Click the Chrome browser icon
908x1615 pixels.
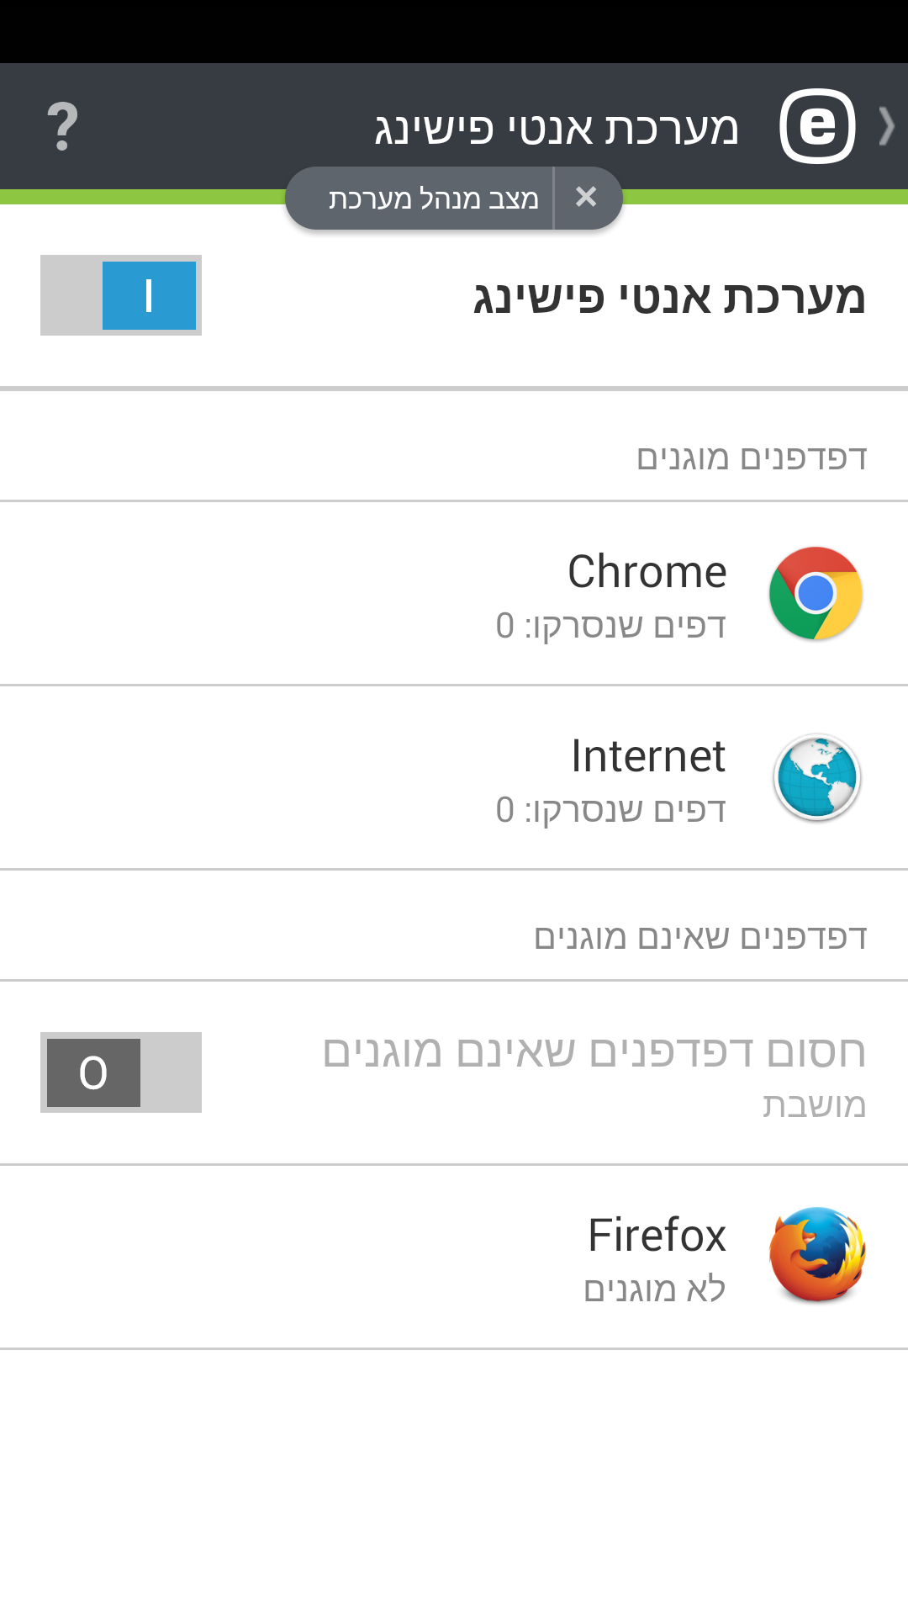(x=816, y=593)
